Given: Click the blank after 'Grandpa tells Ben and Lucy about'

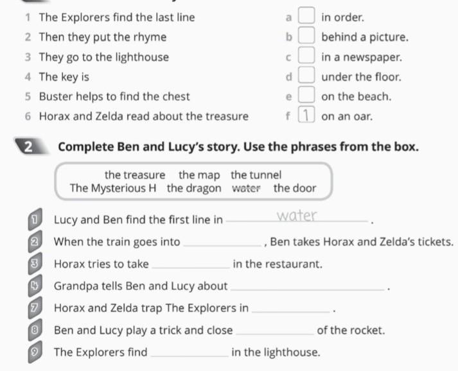Looking at the screenshot, I should (307, 286).
